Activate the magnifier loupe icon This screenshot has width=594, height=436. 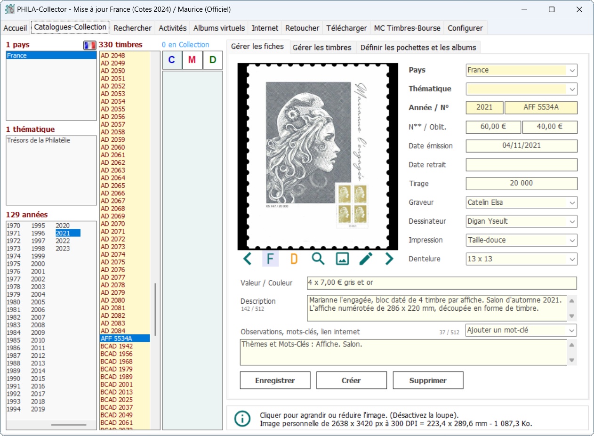pos(318,258)
